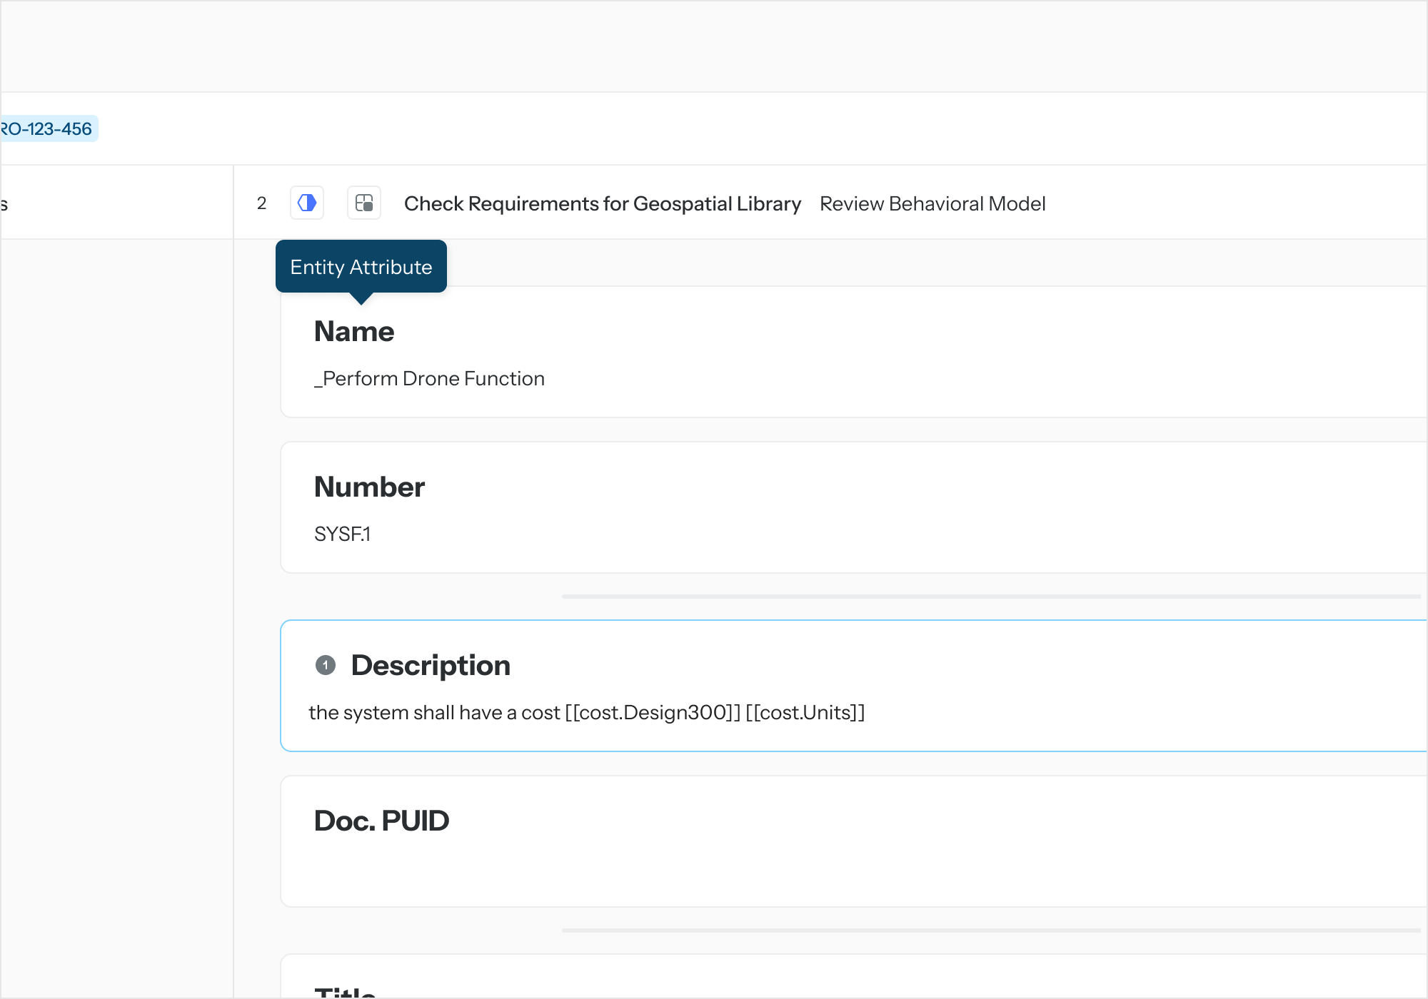Screen dimensions: 1428x999
Task: Click the SYSF.1 number value
Action: pos(342,534)
